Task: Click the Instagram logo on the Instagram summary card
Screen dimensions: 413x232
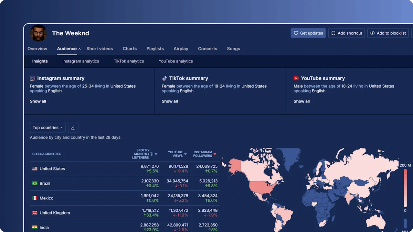Action: pyautogui.click(x=33, y=78)
